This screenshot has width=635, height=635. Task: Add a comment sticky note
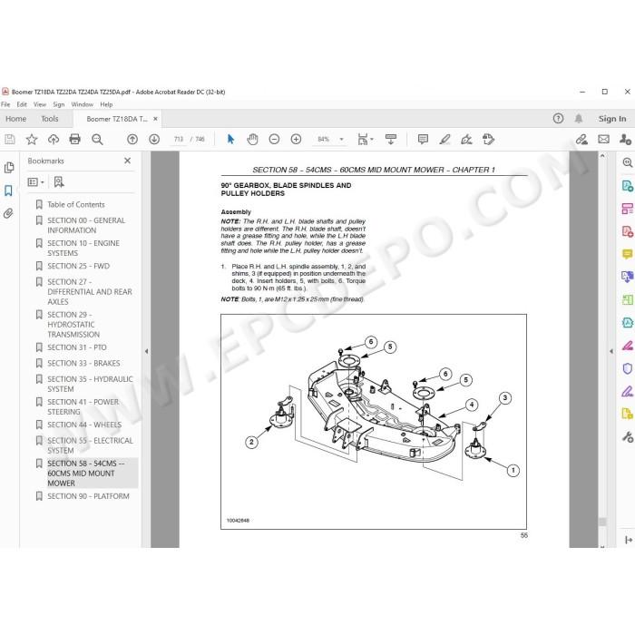click(x=424, y=140)
